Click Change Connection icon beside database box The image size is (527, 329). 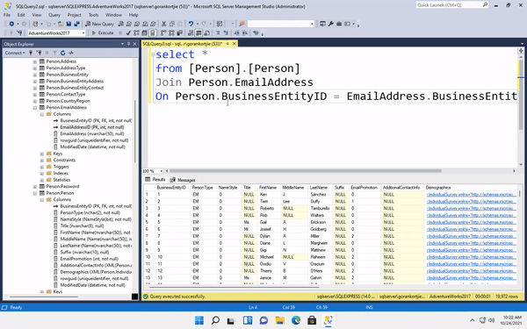coord(19,33)
